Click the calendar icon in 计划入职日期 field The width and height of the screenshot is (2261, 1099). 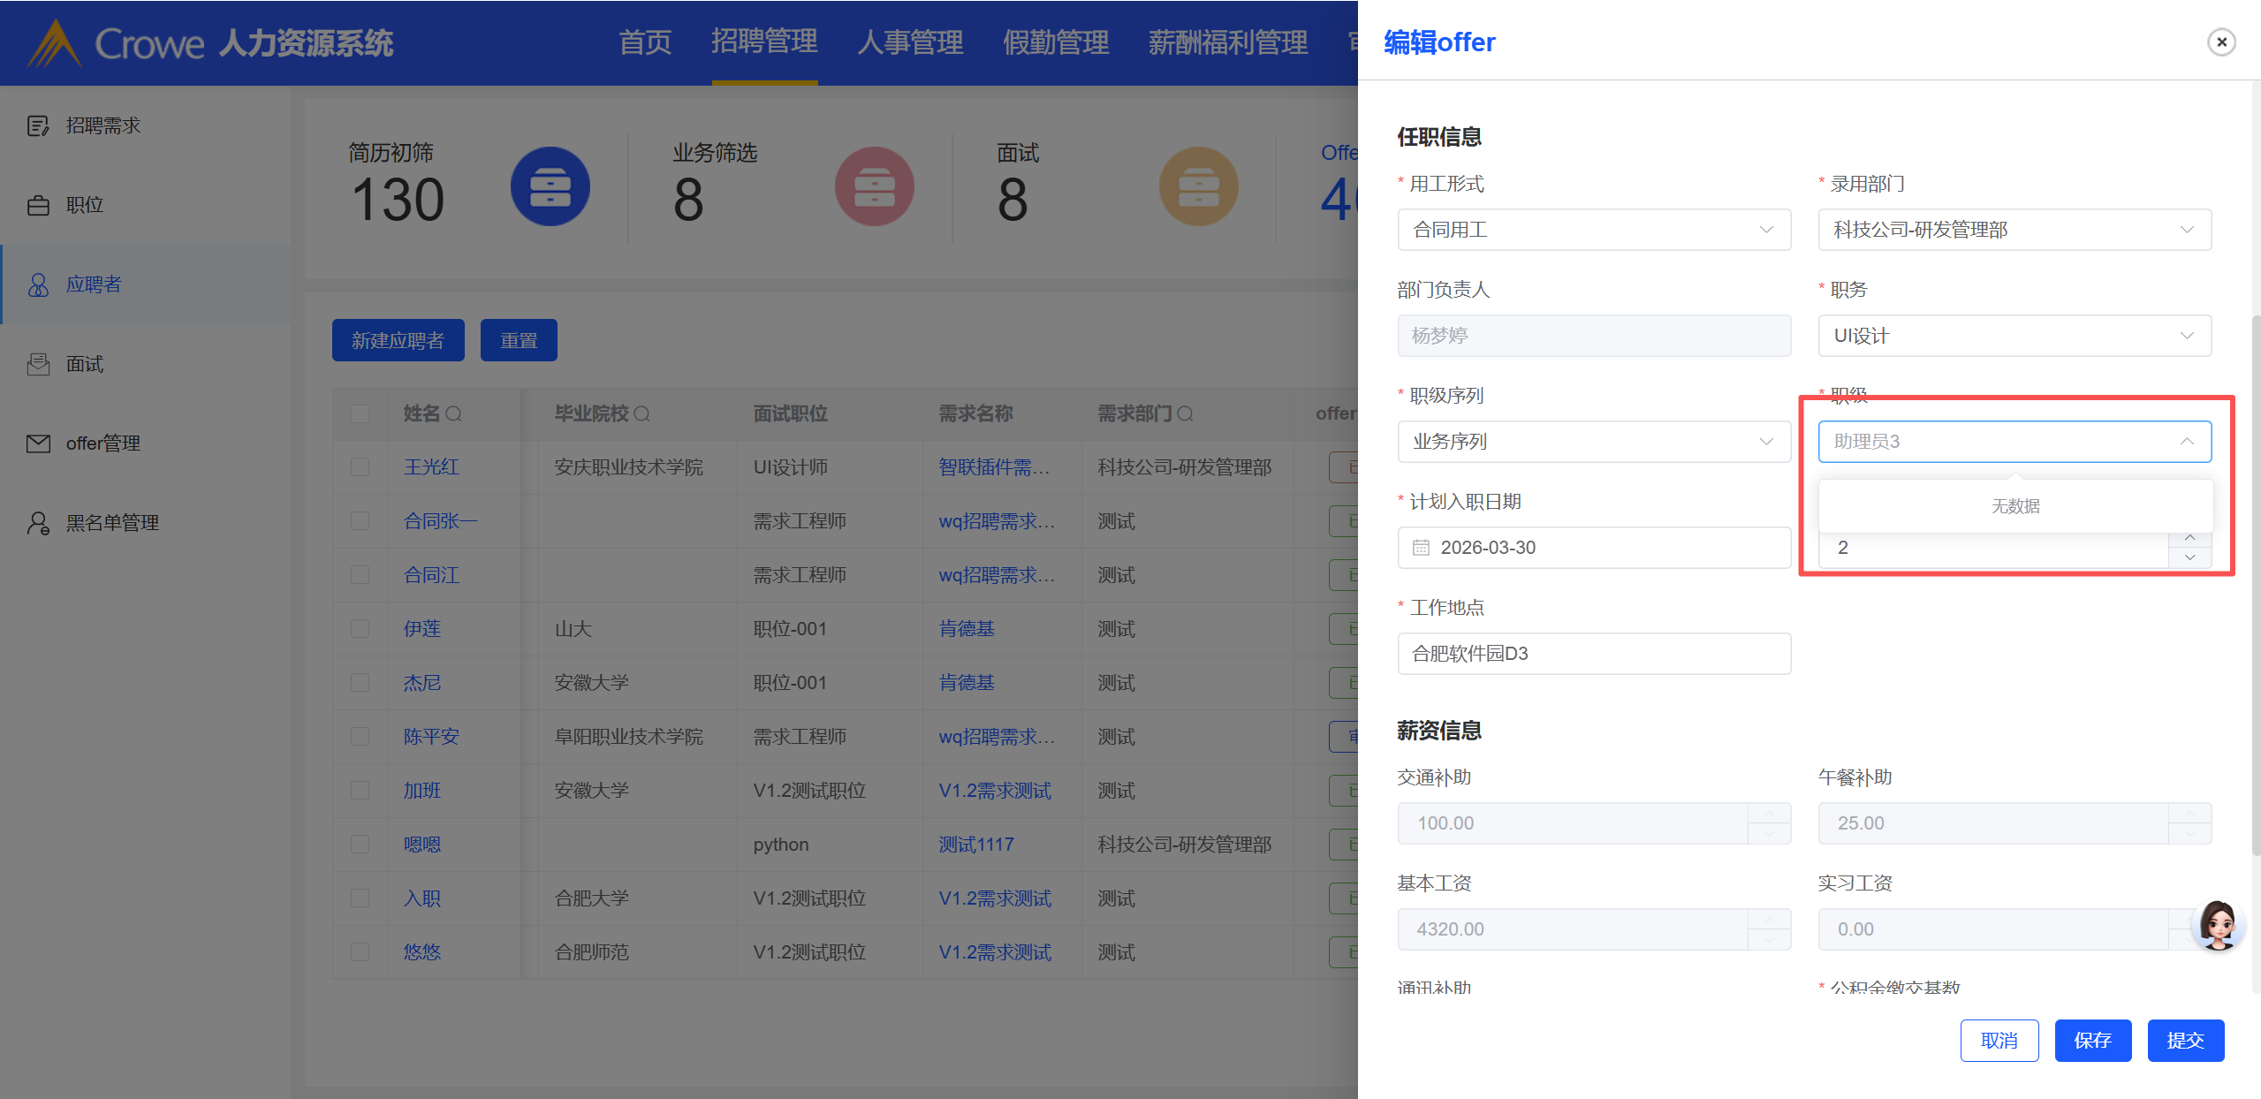coord(1421,548)
